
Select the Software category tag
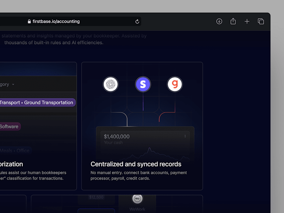10,126
